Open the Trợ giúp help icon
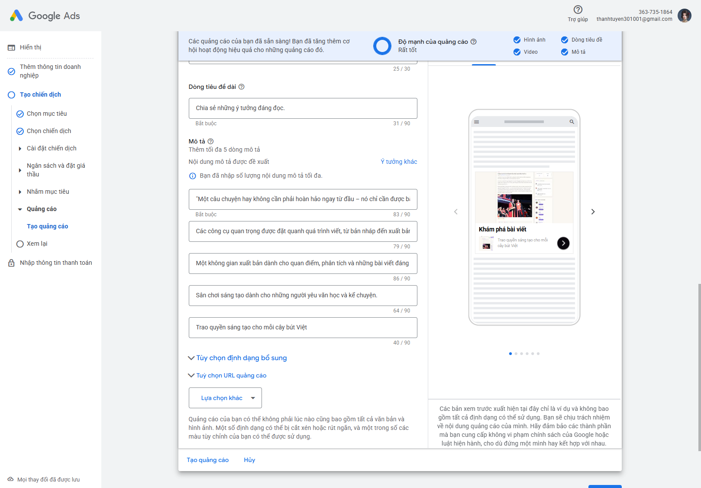 [x=578, y=10]
